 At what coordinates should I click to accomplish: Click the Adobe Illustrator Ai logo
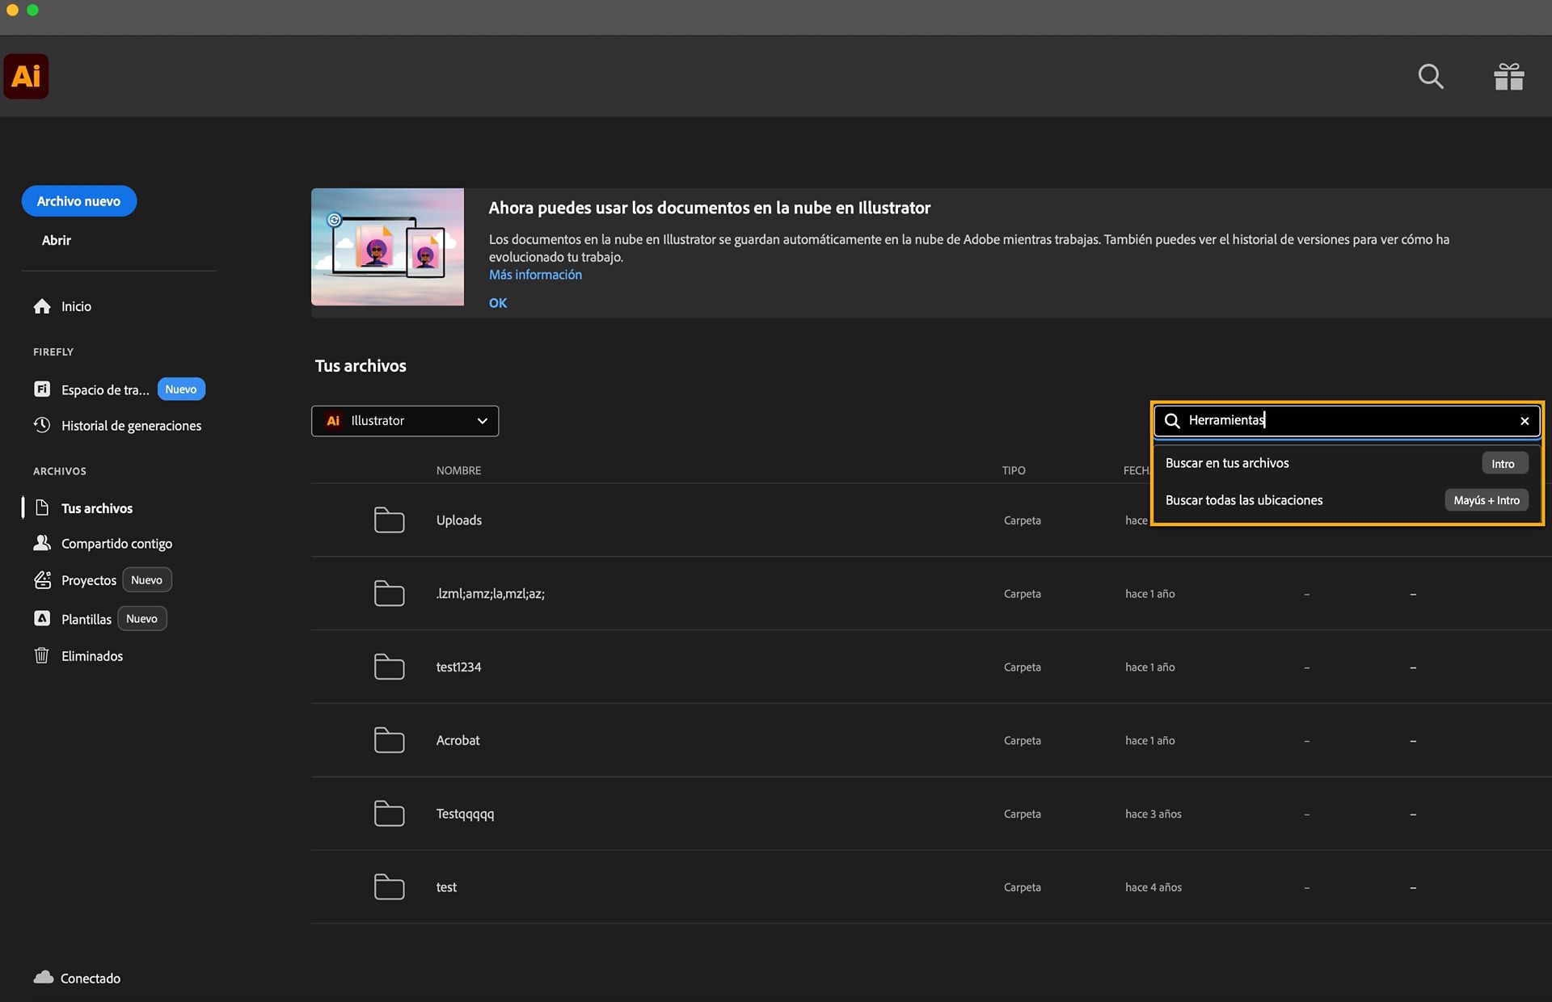26,76
